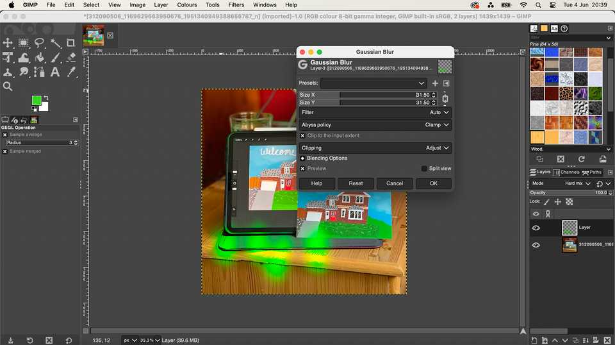The height and width of the screenshot is (345, 615).
Task: Hide the top Layer using its eye icon
Action: (x=536, y=228)
